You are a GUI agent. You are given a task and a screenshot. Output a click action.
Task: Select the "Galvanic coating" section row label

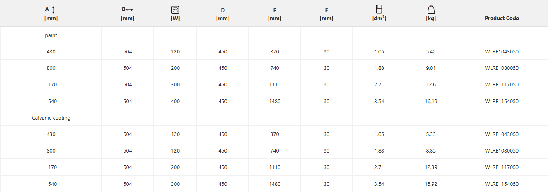51,118
